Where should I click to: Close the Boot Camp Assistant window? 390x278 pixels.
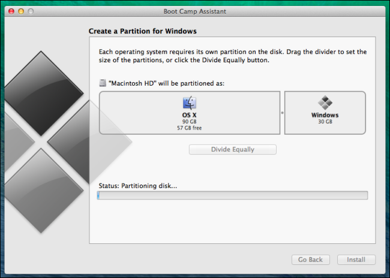[x=11, y=11]
